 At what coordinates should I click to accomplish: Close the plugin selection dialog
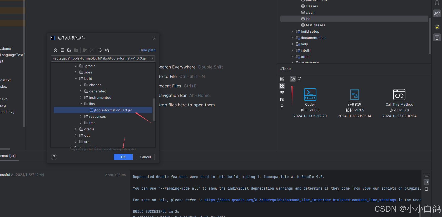(155, 38)
